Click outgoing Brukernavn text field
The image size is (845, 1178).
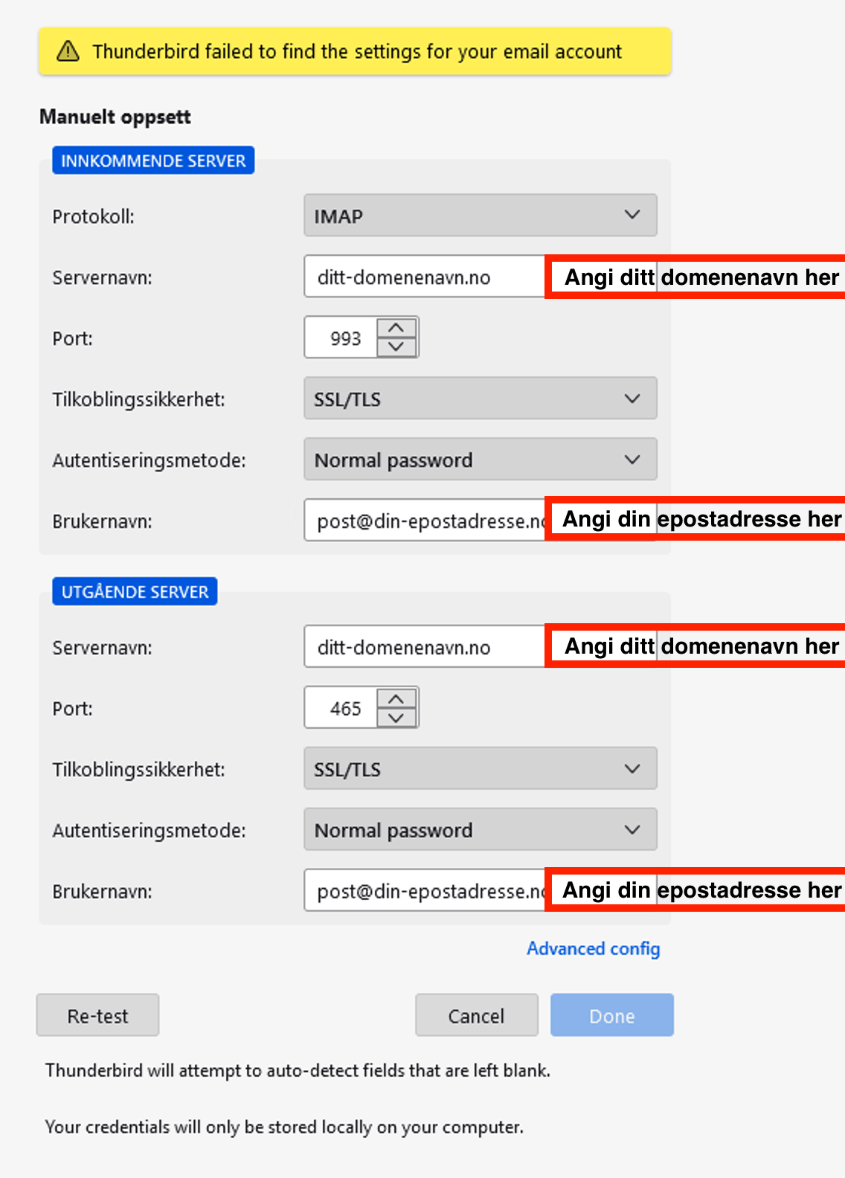tap(424, 890)
